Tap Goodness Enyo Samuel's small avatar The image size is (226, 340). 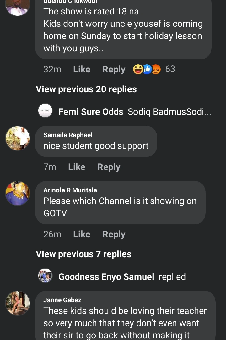[45, 276]
